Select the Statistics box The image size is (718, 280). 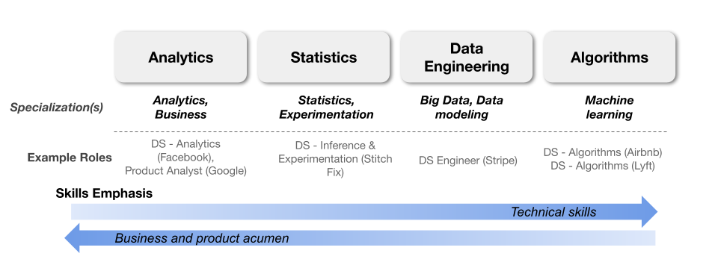coord(324,57)
